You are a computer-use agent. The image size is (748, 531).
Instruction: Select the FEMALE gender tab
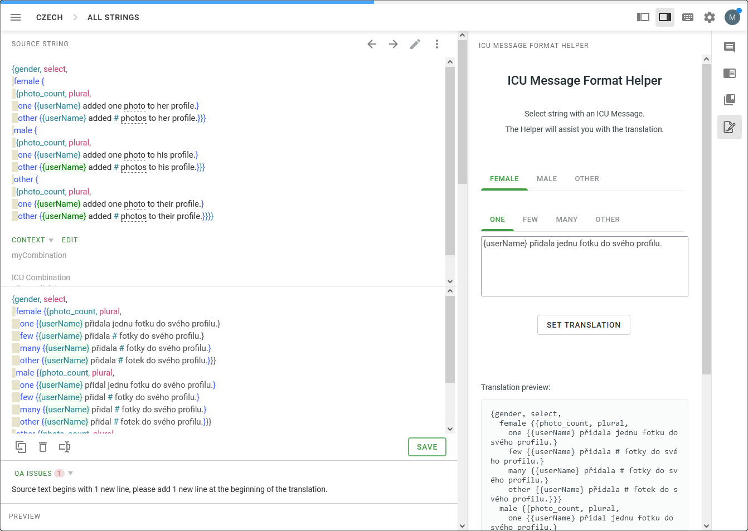point(504,179)
